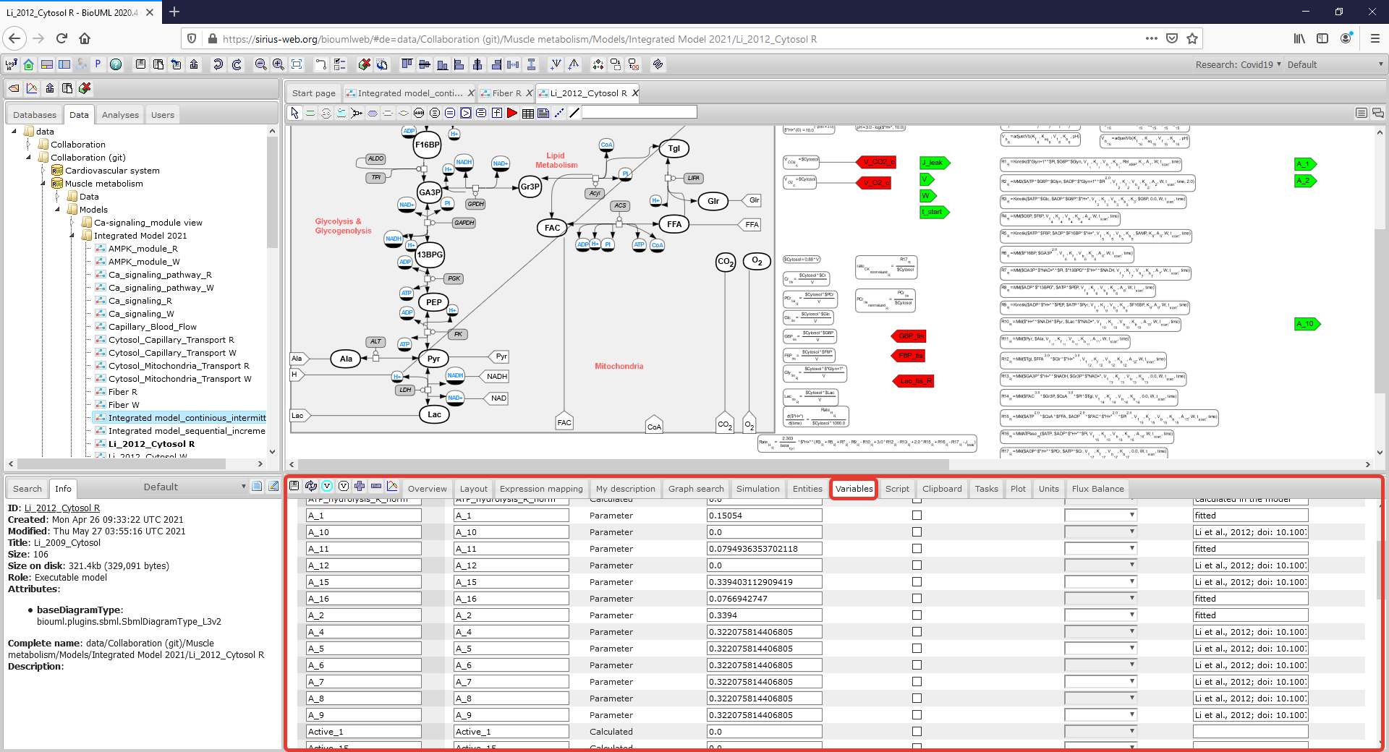The width and height of the screenshot is (1389, 752).
Task: Click the plus Add variable icon
Action: pyautogui.click(x=360, y=487)
